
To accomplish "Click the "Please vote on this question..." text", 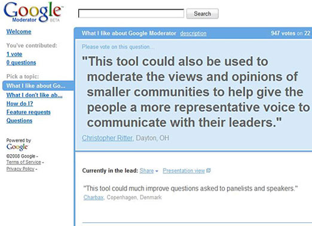I will click(x=118, y=47).
